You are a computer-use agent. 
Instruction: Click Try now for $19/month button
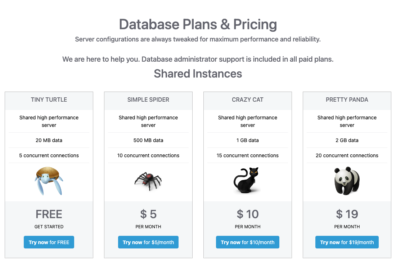pyautogui.click(x=347, y=242)
